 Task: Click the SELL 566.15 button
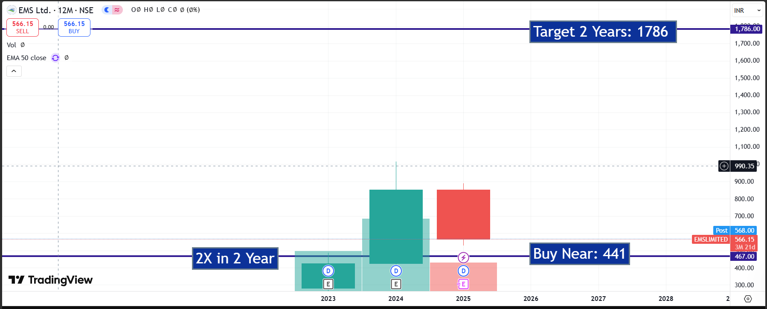23,27
